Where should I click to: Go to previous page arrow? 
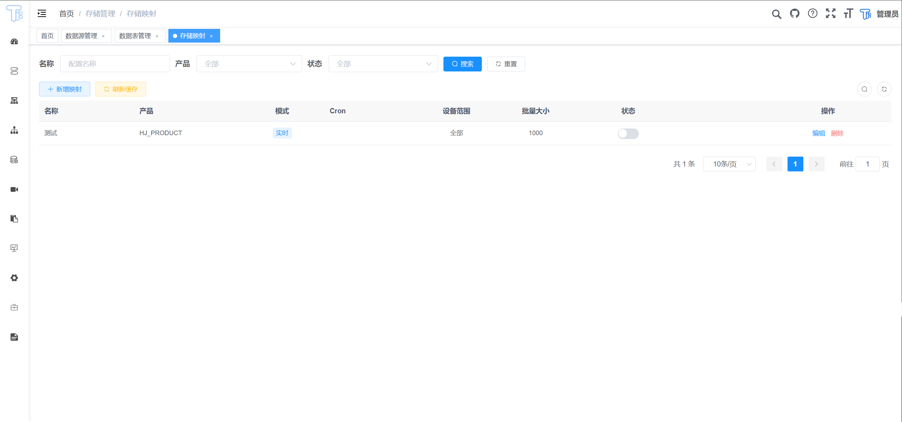pos(774,164)
